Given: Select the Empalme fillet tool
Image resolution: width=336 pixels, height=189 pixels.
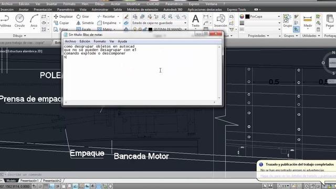Looking at the screenshot, I should click(x=107, y=23).
